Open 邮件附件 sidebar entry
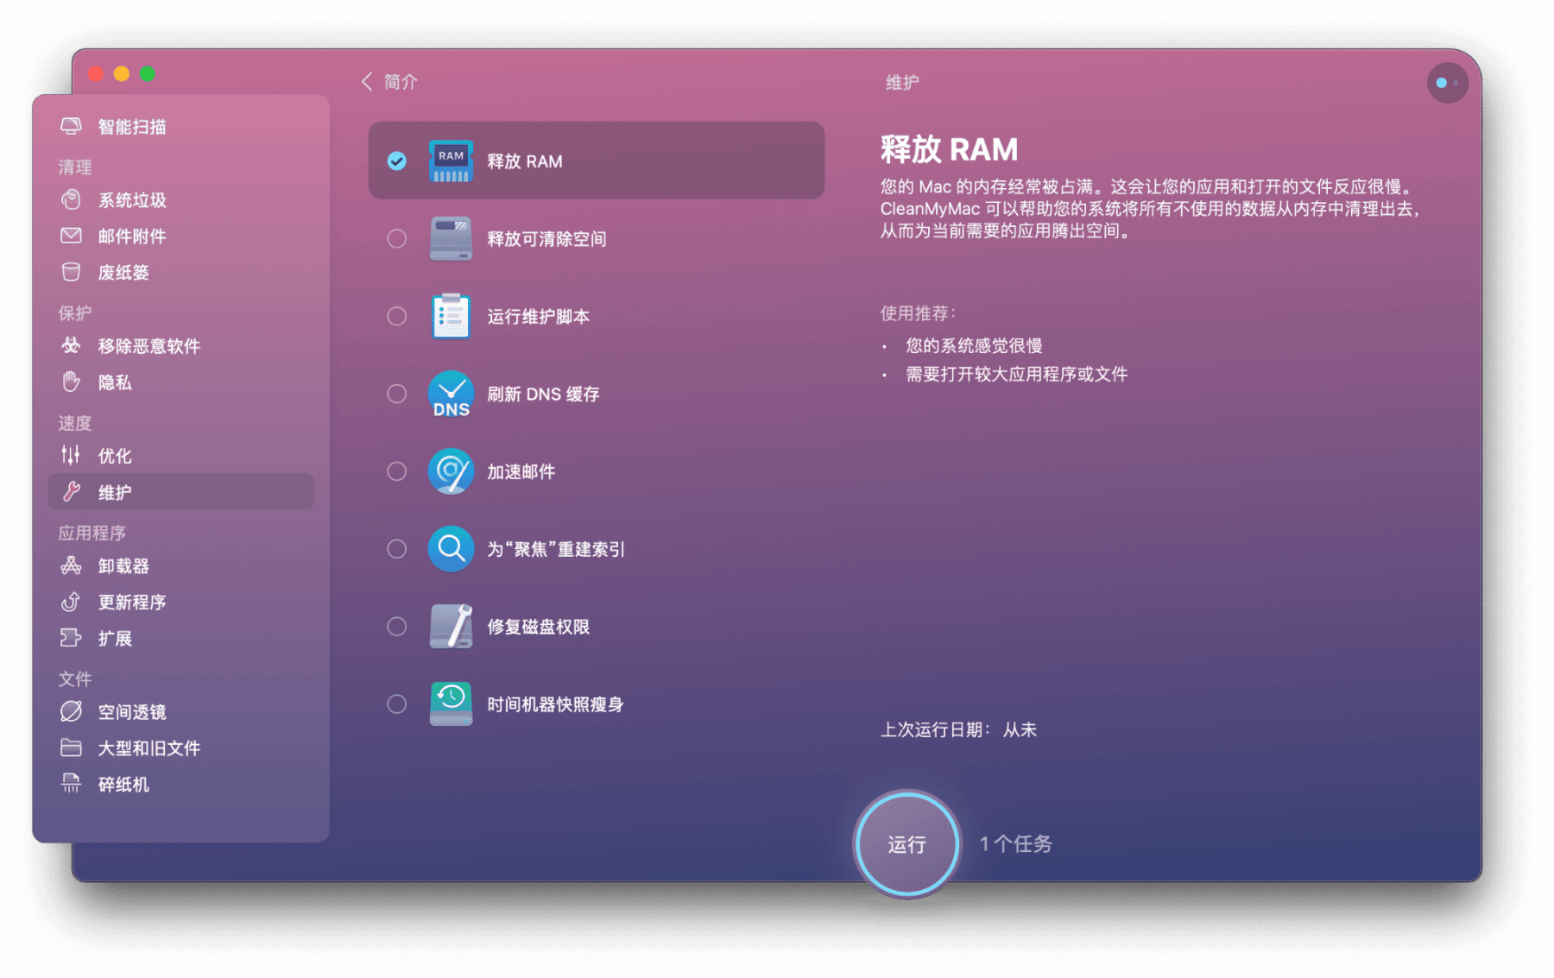The image size is (1554, 978). [181, 236]
